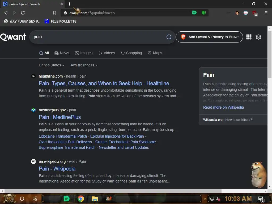272x204 pixels.
Task: Click the en.wikipedia.org breadcrumb text
Action: click(52, 161)
